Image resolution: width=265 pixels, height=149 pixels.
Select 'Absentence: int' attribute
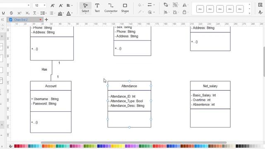click(203, 105)
